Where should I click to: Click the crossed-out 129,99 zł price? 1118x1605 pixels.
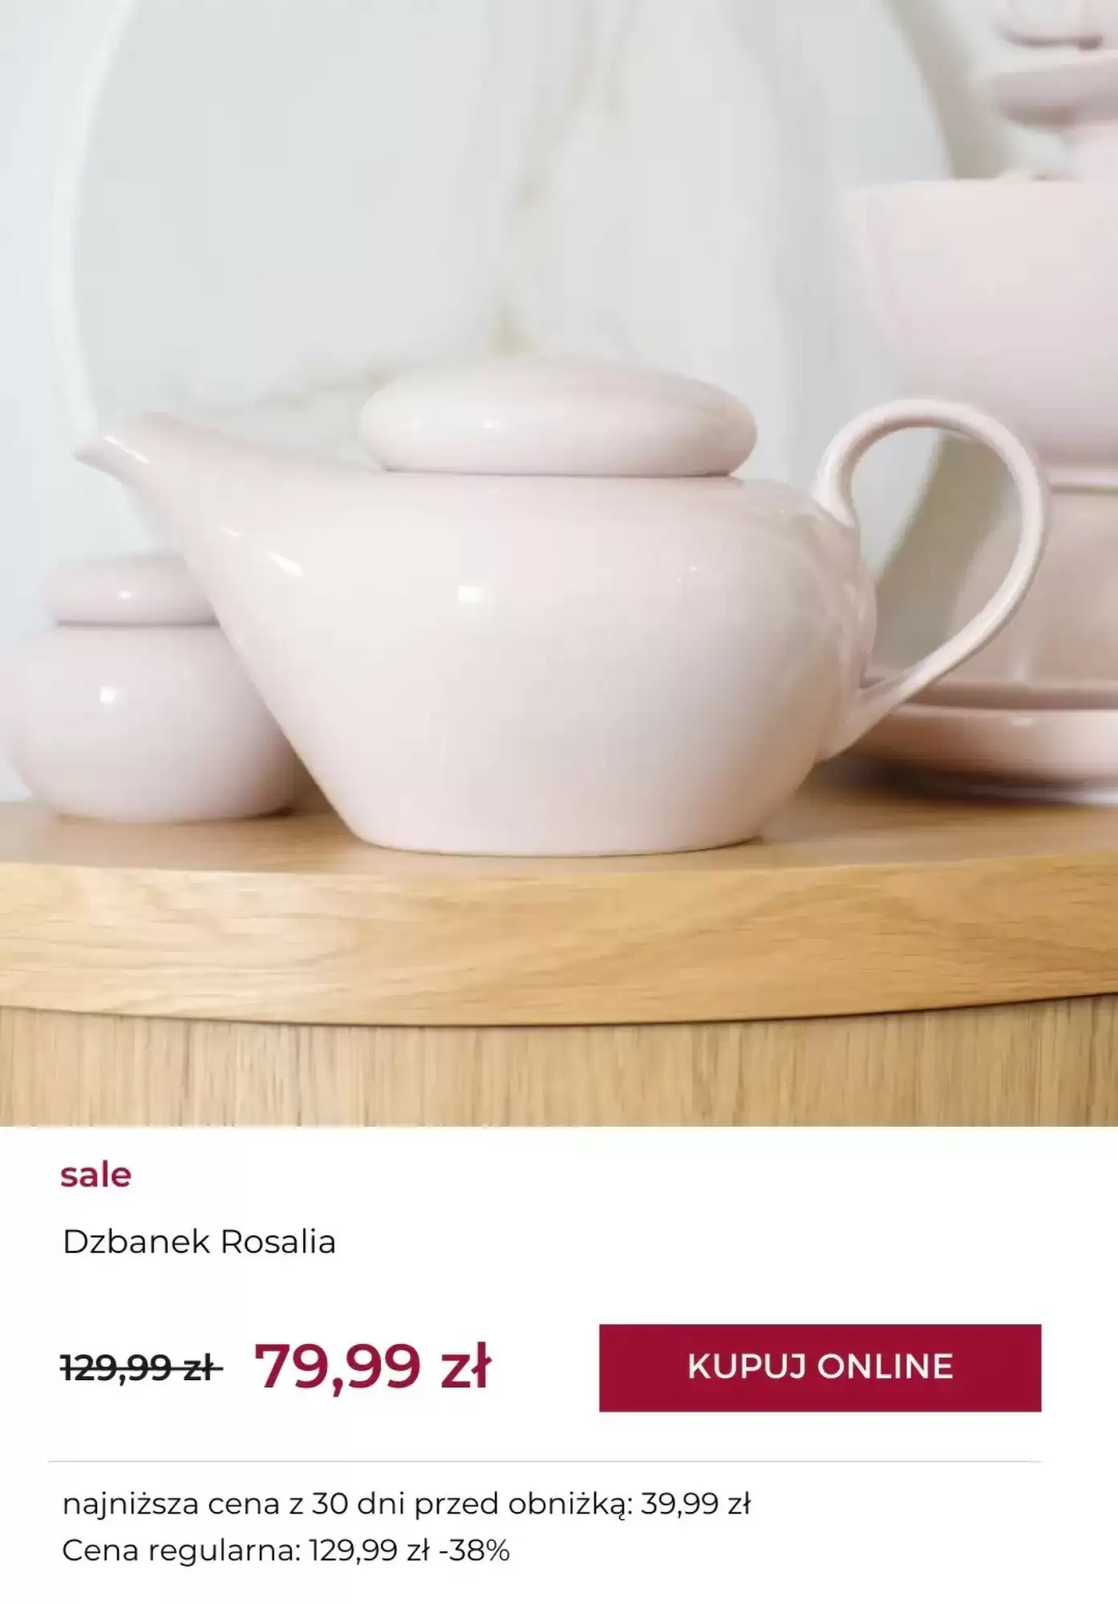[141, 1367]
